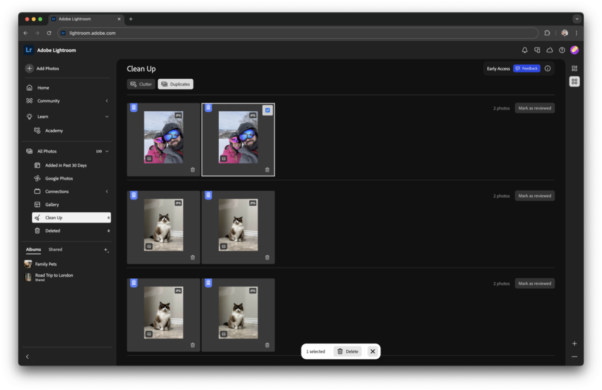Select first cat photo thumbnail in middle row
Image resolution: width=602 pixels, height=390 pixels.
click(163, 225)
